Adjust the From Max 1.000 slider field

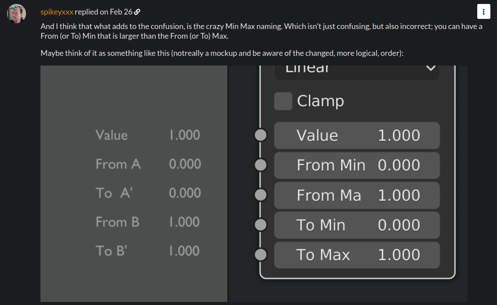(357, 195)
